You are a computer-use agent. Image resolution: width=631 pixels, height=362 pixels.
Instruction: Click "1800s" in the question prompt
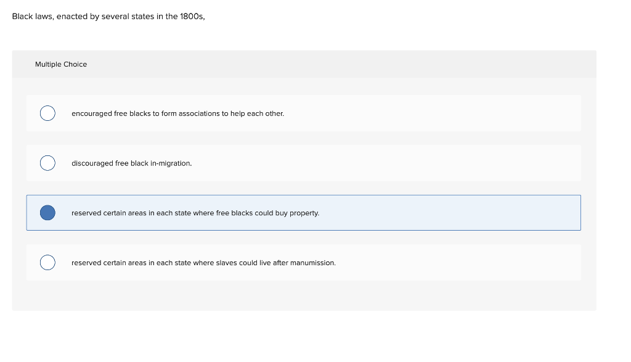(192, 16)
